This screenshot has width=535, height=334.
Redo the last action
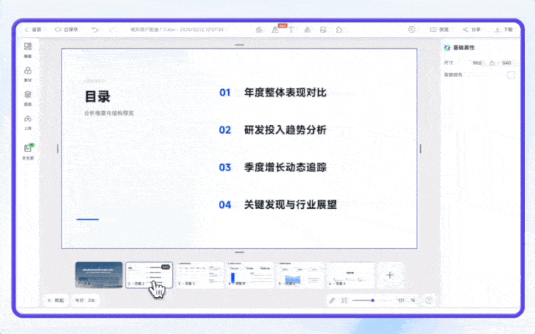click(x=112, y=30)
